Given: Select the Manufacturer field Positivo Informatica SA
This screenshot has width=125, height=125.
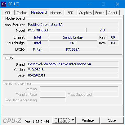Looking at the screenshot, I should pos(73,25).
